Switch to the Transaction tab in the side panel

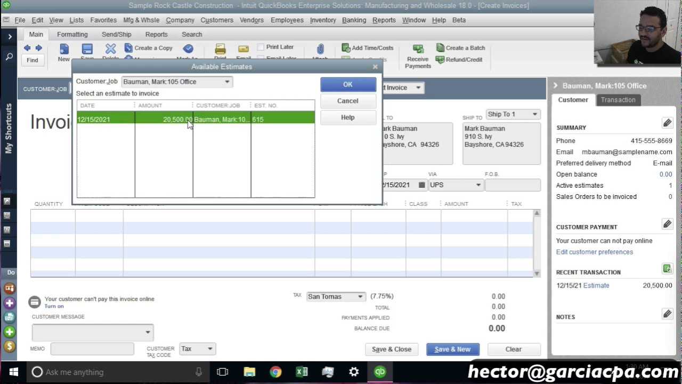coord(618,100)
